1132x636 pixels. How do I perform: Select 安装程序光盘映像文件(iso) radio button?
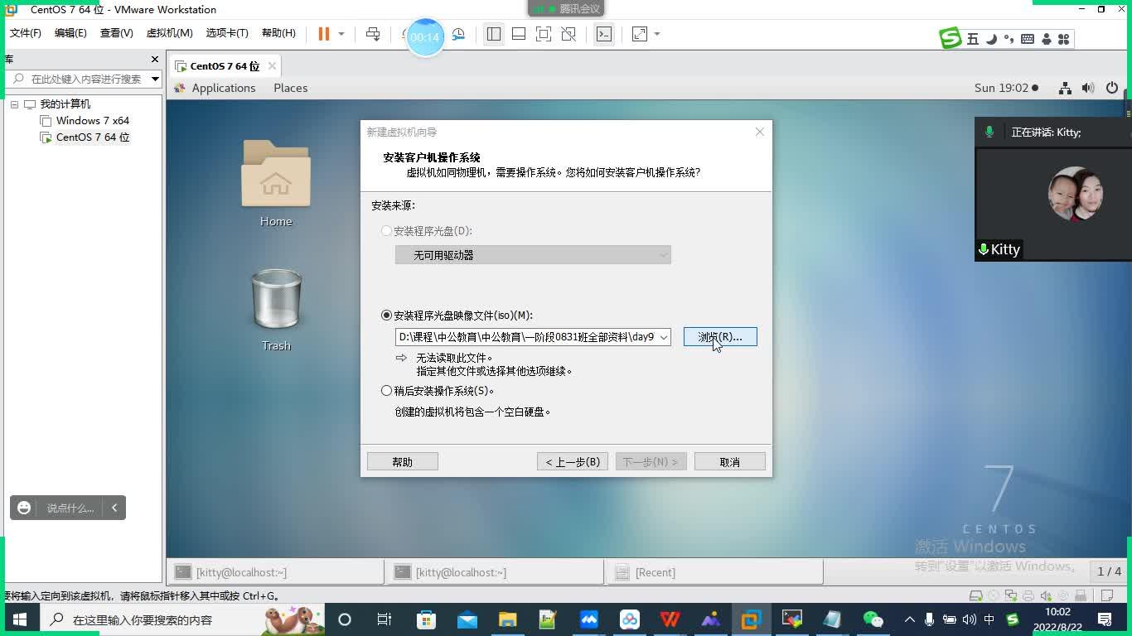click(x=386, y=316)
